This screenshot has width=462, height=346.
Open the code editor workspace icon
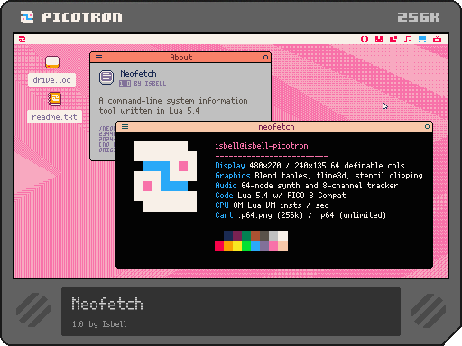point(365,40)
